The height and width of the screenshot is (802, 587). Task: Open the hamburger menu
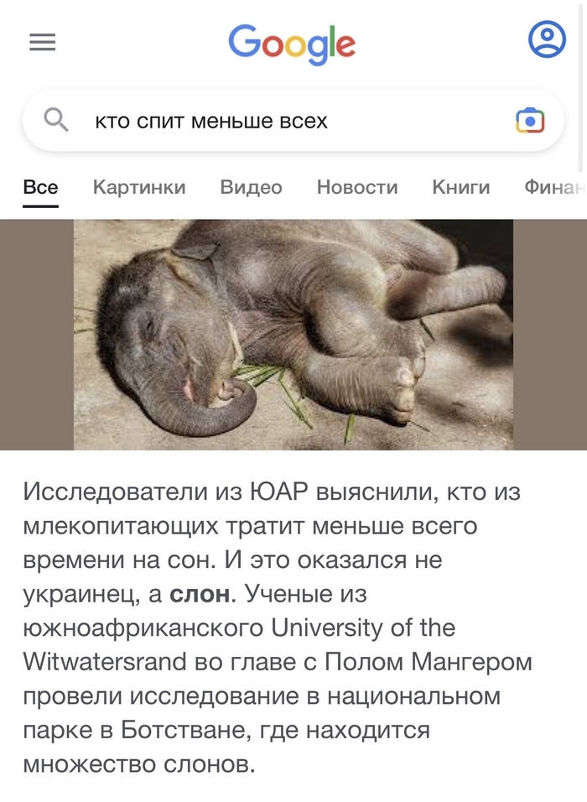[x=43, y=42]
